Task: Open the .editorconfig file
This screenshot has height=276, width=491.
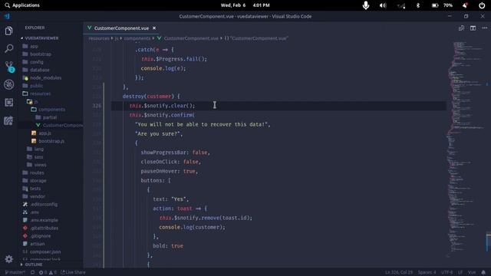Action: (44, 205)
